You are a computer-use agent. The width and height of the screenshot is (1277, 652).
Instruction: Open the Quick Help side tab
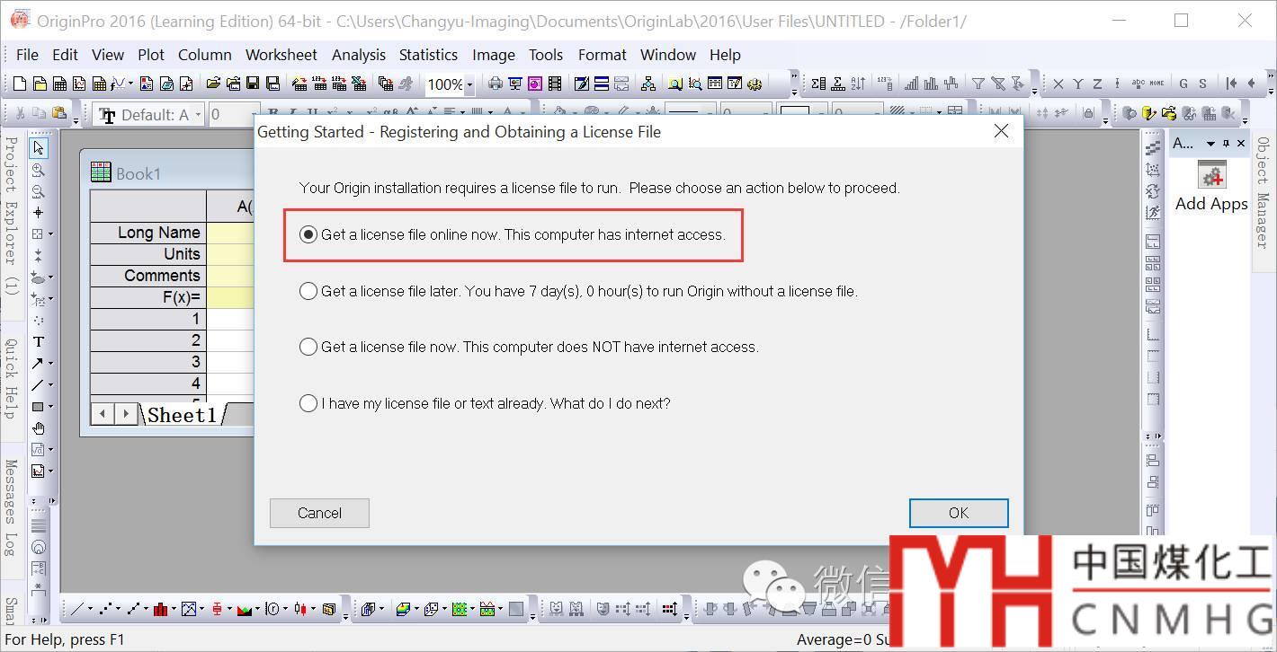tap(12, 378)
